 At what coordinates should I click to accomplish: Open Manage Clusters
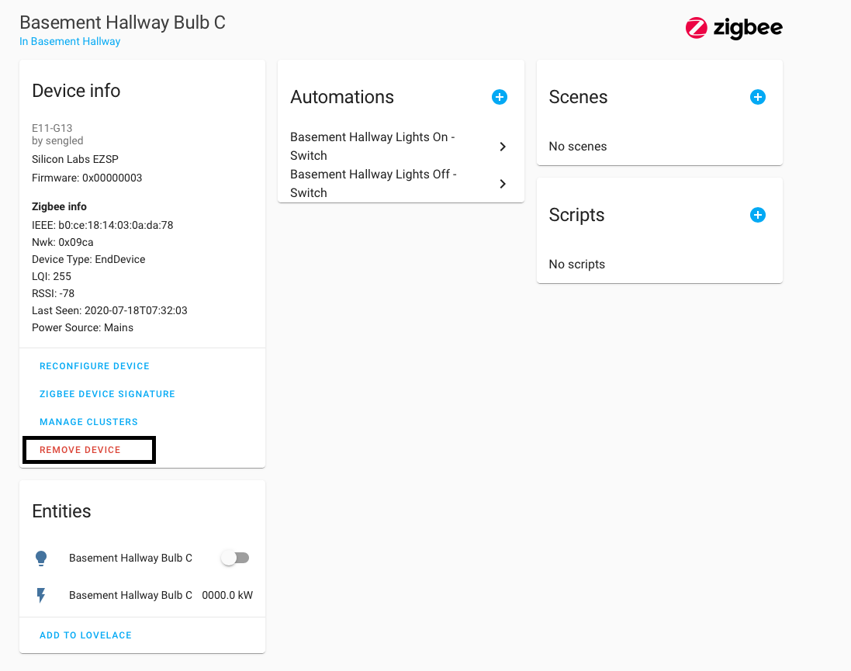[x=88, y=421]
